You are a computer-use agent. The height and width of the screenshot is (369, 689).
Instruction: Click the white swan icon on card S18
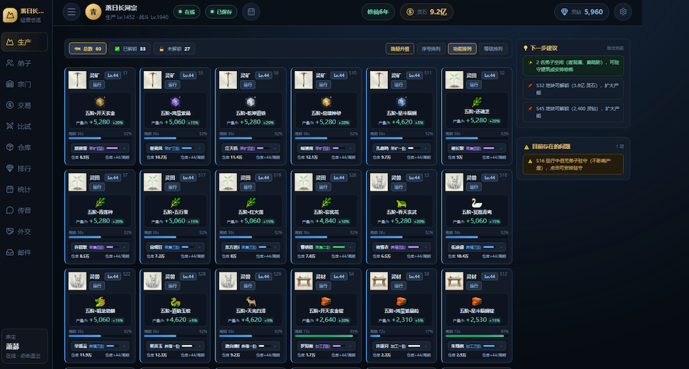point(477,203)
